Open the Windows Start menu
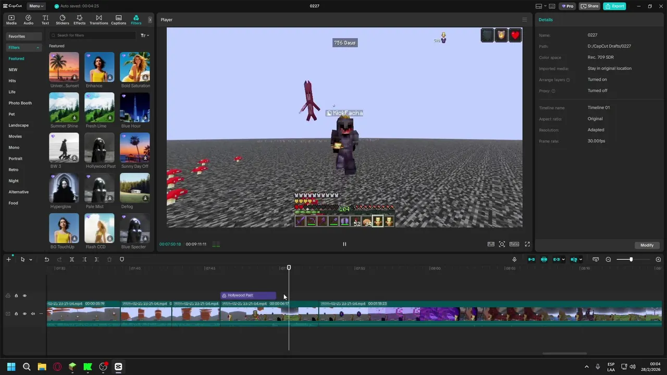The image size is (667, 375). (11, 367)
